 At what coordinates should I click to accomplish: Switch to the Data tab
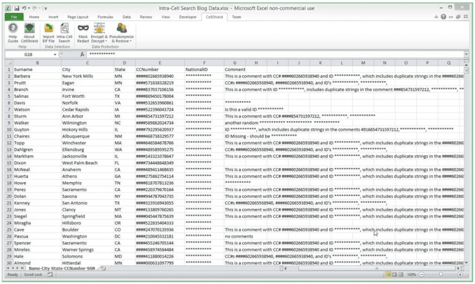(127, 17)
